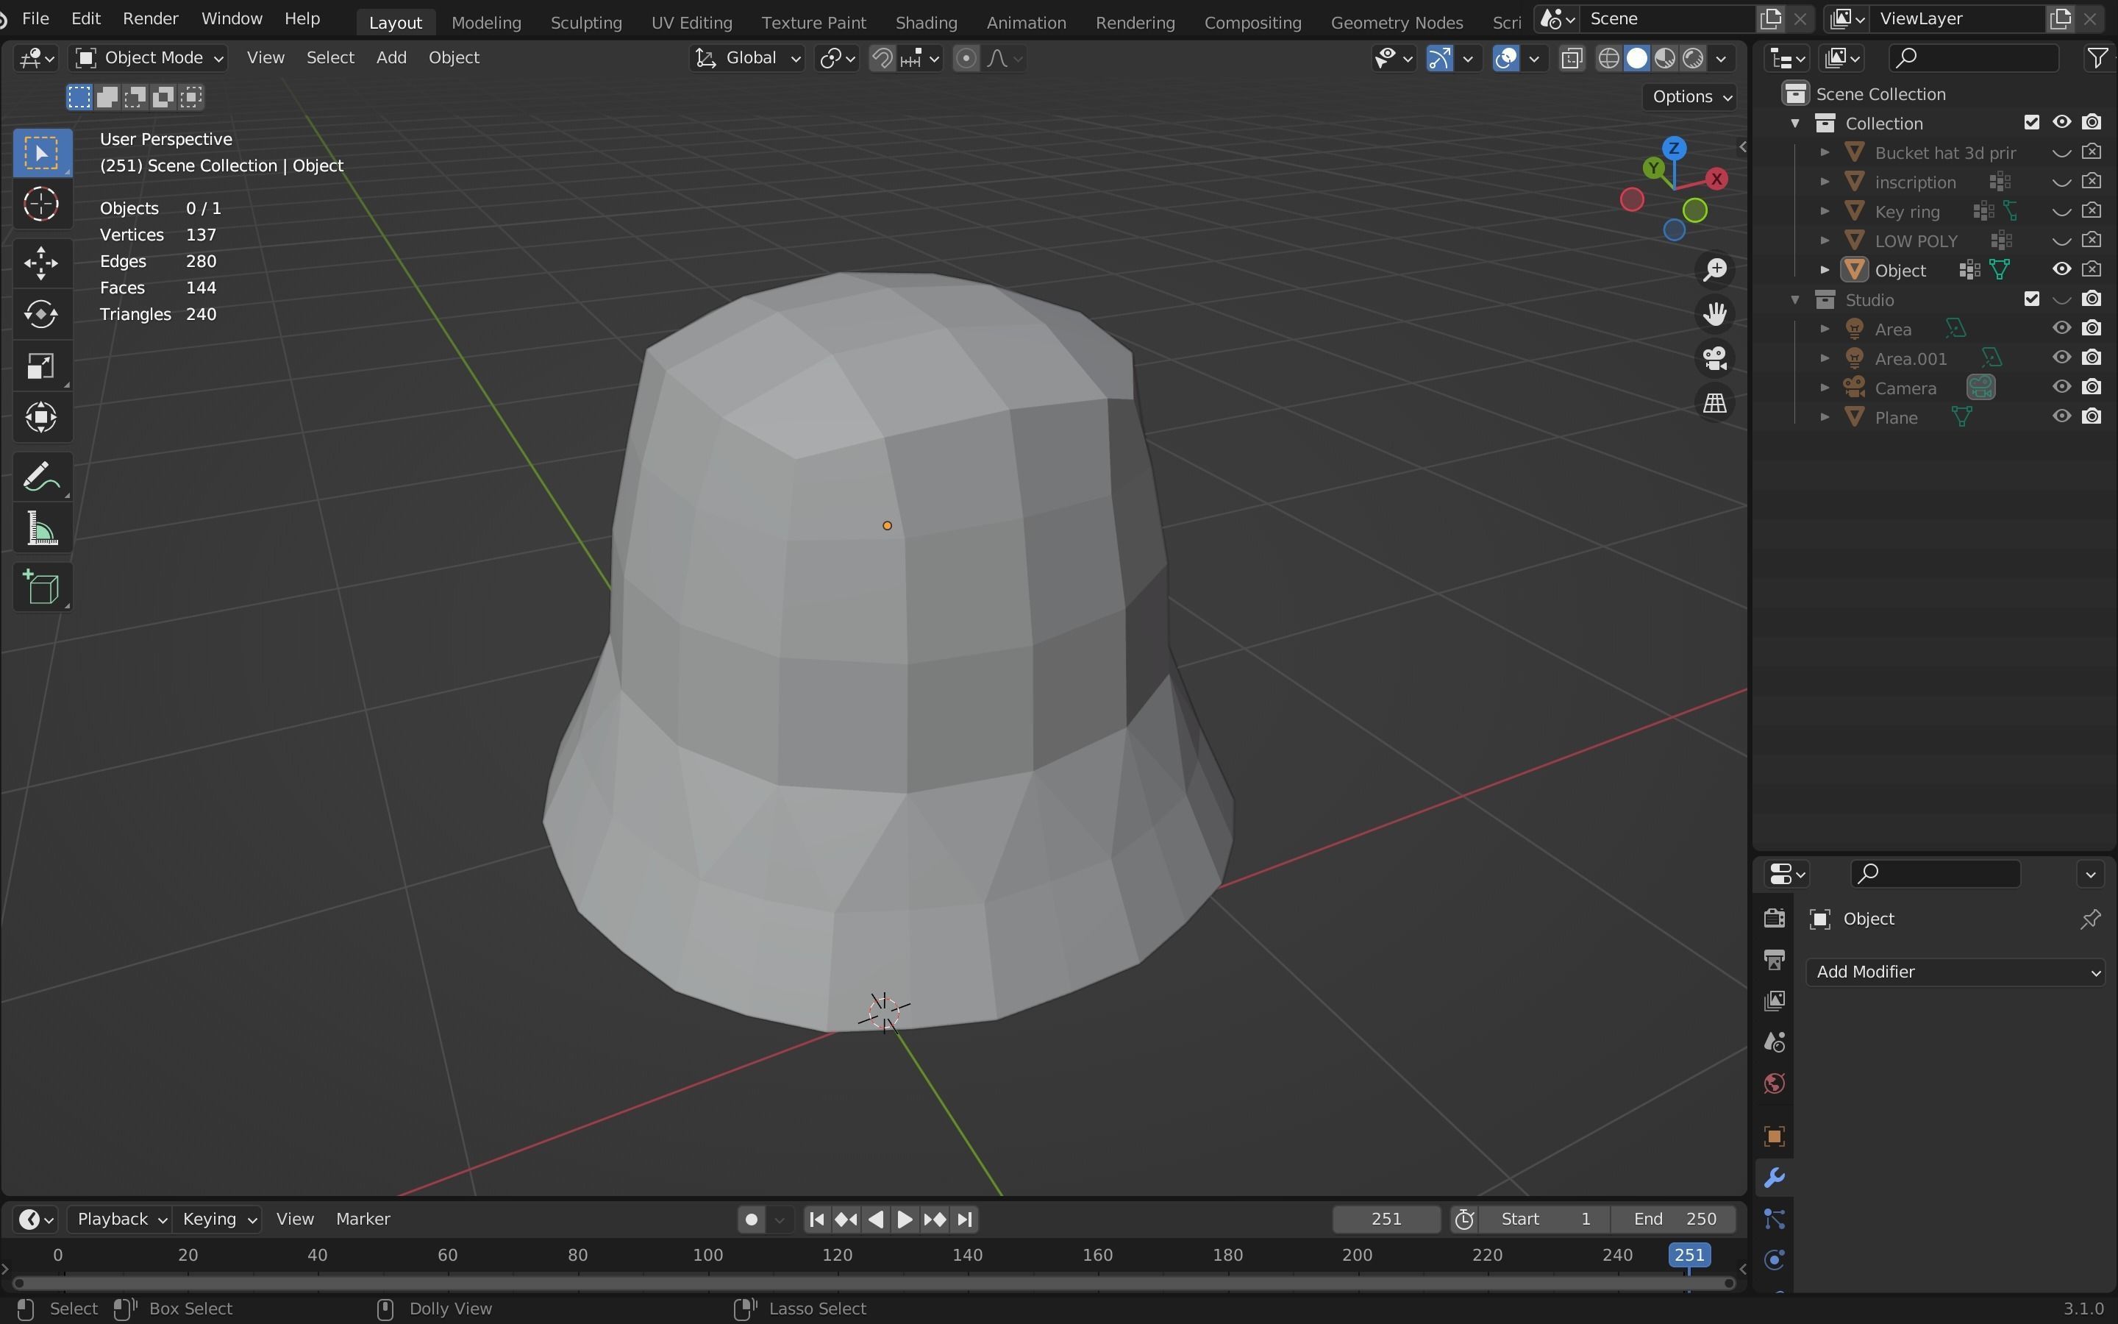Expand the LOW POLY tree item

click(x=1825, y=241)
